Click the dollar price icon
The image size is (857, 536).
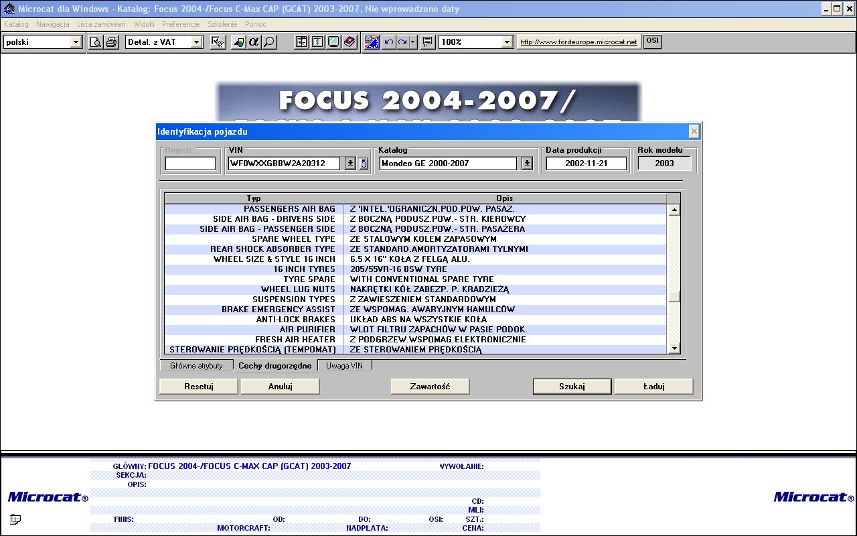(x=317, y=42)
